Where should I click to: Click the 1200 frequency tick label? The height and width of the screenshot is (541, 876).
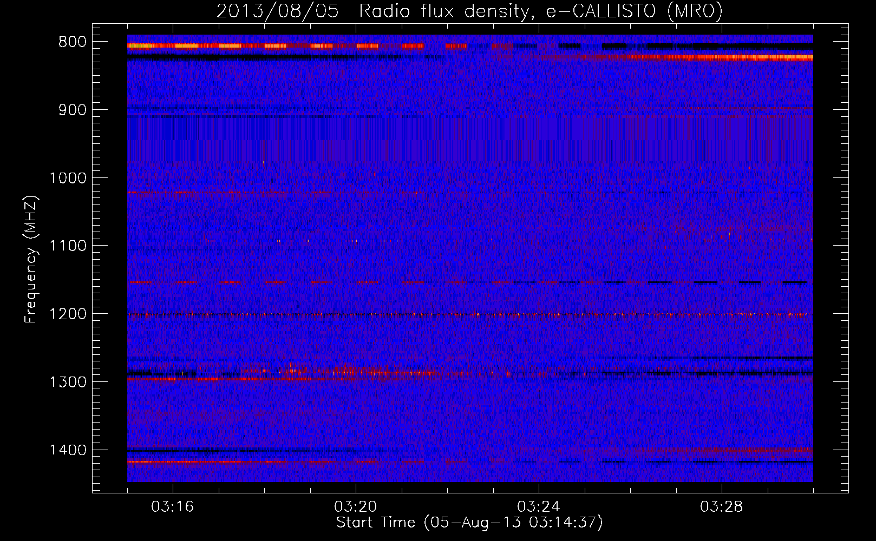tap(68, 314)
